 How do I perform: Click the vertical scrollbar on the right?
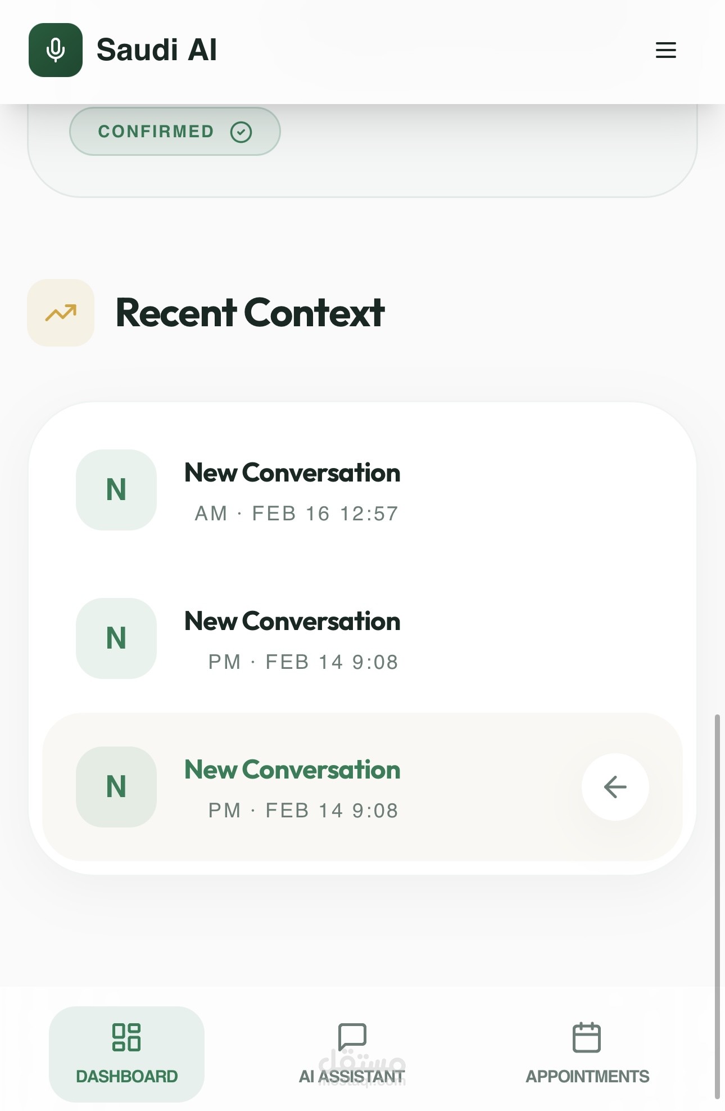717,900
